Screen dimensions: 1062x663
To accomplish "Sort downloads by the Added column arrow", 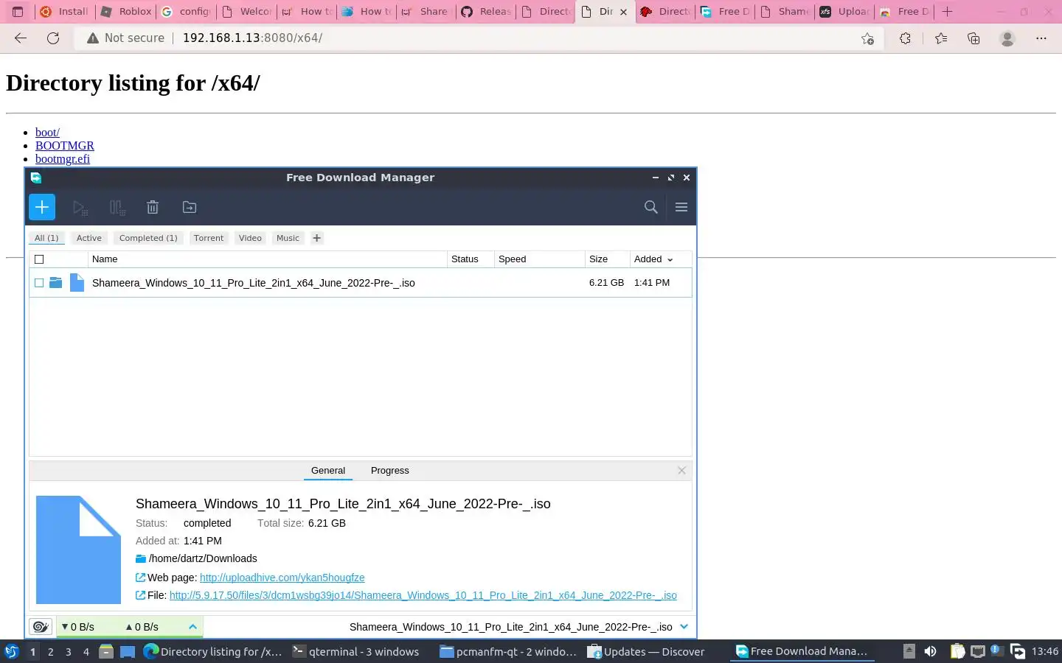I will coord(670,259).
